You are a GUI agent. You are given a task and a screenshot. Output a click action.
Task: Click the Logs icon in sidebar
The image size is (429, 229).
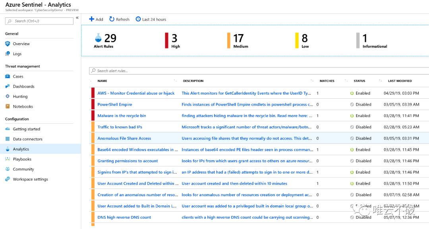point(8,54)
